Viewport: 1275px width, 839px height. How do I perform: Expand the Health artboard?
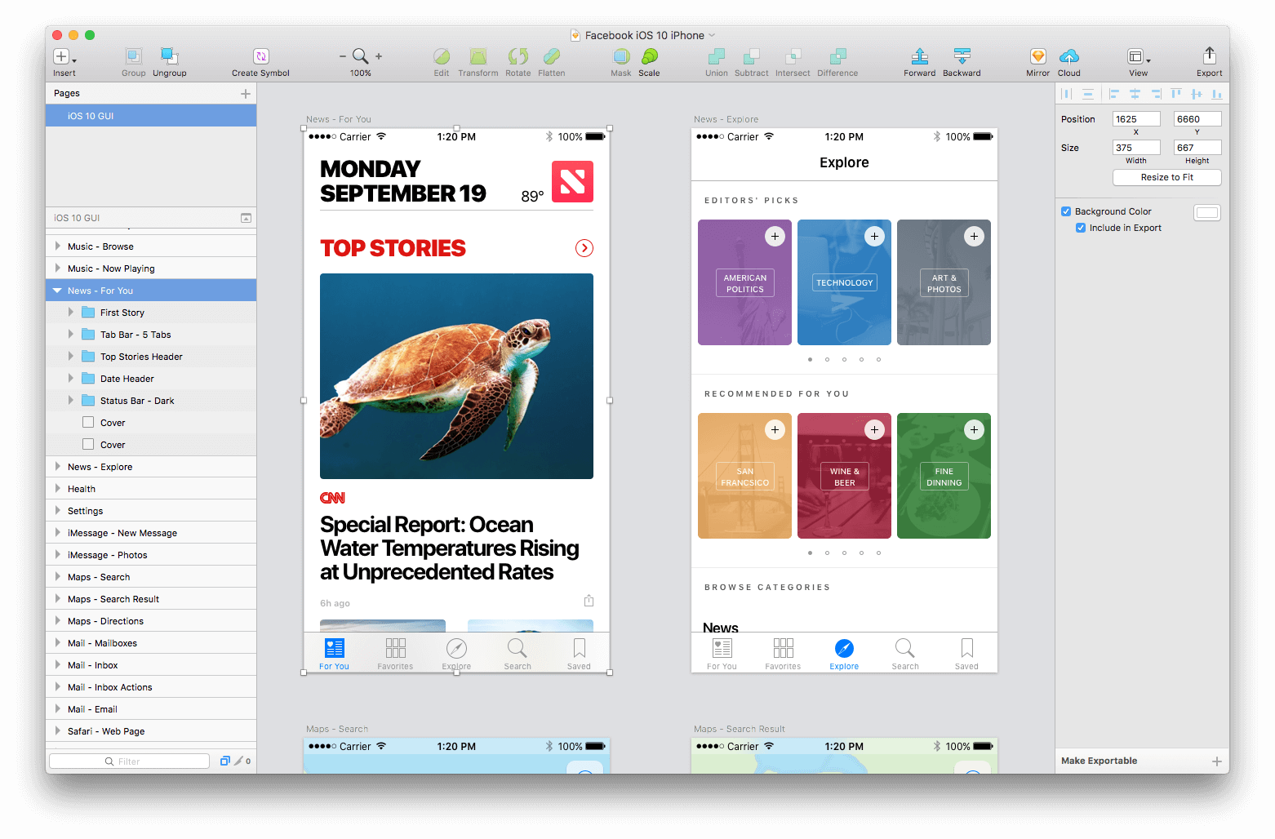coord(57,488)
